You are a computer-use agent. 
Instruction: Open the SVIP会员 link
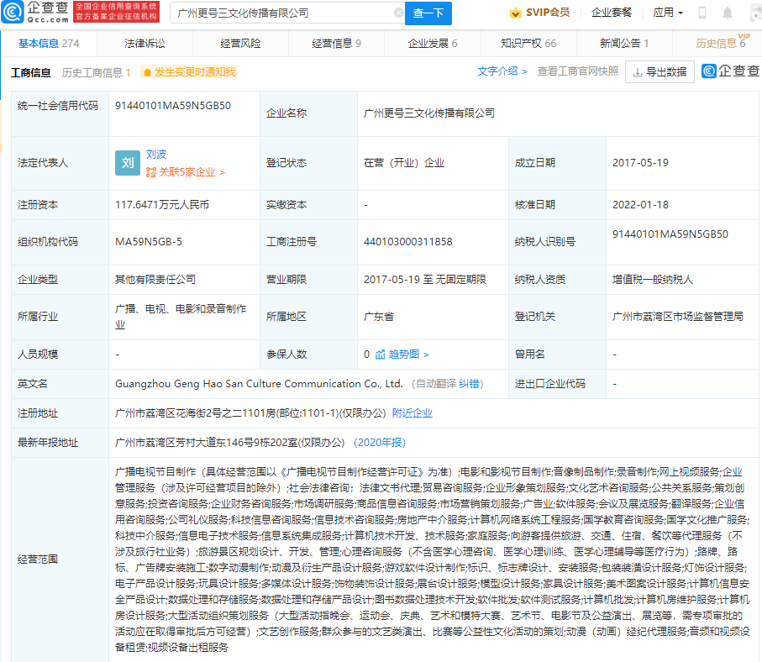[539, 13]
